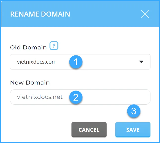Click the blue step 2 badge
Screen dimensions: 160x143
pos(76,97)
